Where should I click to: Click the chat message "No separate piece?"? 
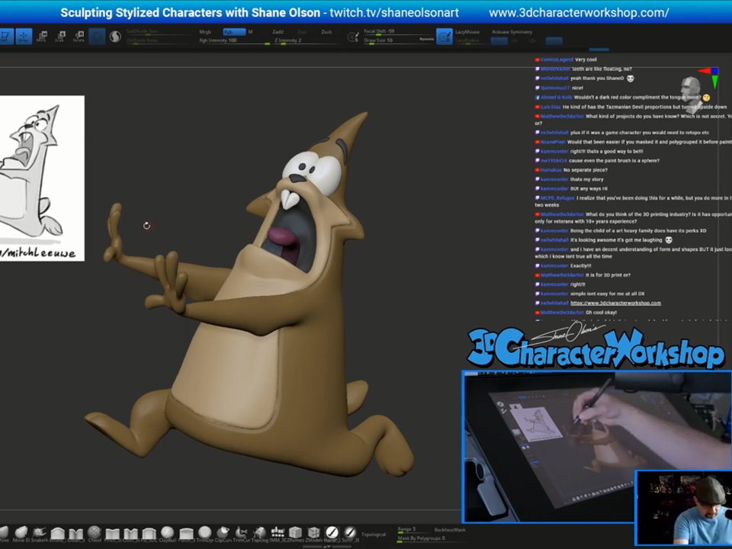(586, 170)
